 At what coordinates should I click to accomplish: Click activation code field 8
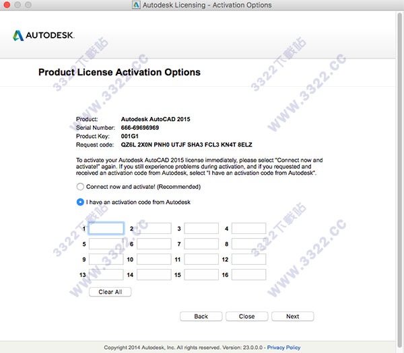click(248, 244)
